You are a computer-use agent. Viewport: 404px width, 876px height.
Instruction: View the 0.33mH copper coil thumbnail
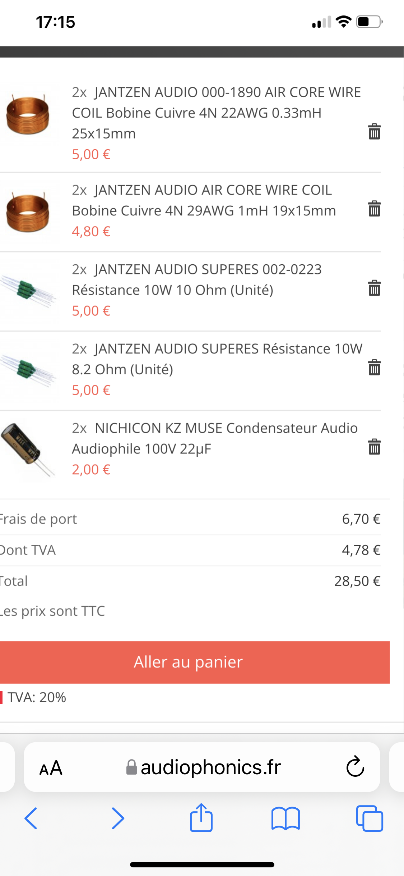tap(28, 114)
